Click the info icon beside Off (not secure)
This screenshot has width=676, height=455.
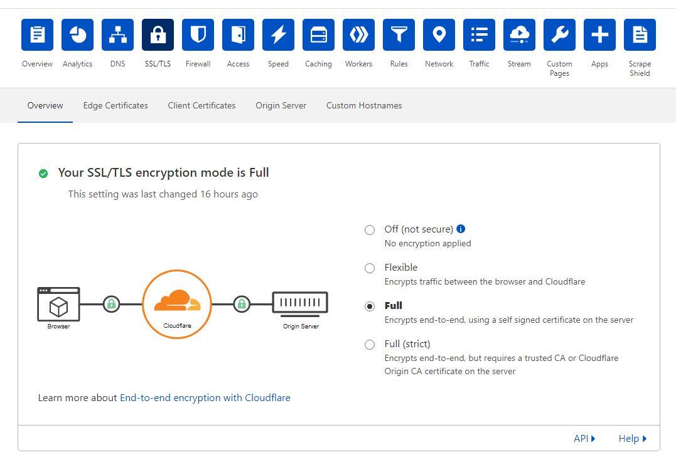point(461,229)
